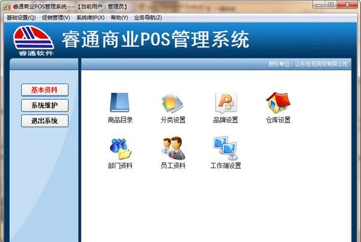Minimize the POS management window
The height and width of the screenshot is (242, 361).
(x=319, y=5)
